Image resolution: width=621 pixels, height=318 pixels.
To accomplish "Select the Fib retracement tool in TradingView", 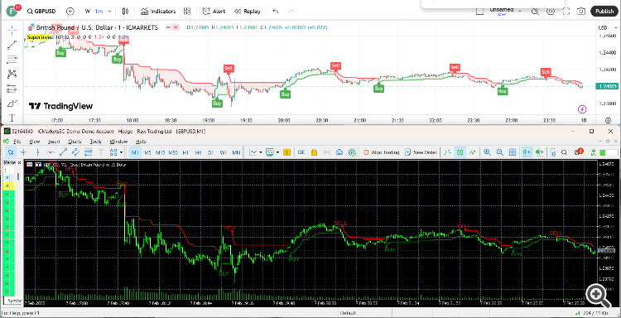I will (x=12, y=60).
